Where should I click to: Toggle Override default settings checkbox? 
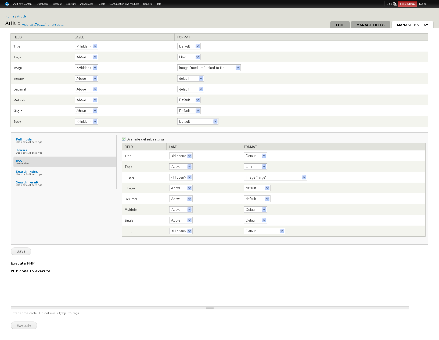(x=124, y=139)
